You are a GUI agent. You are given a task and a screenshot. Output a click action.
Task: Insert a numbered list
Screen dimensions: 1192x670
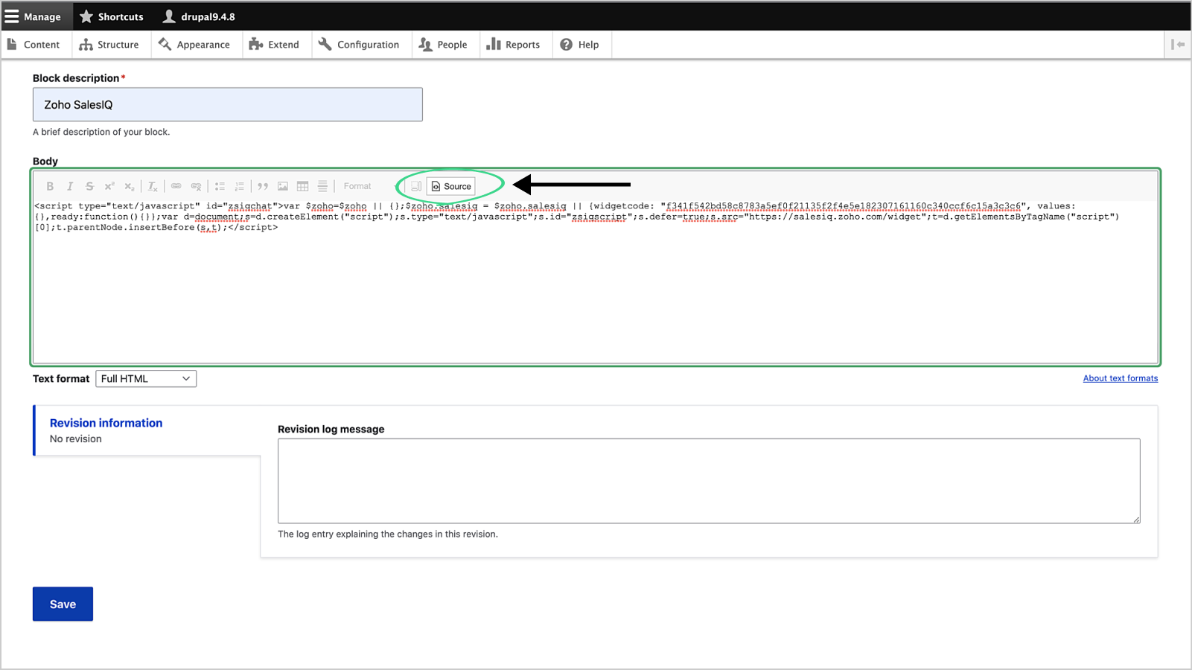(x=240, y=186)
